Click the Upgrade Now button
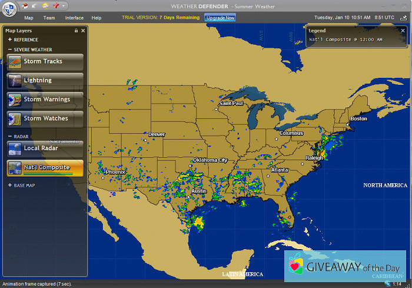This screenshot has height=288, width=412. [x=220, y=18]
